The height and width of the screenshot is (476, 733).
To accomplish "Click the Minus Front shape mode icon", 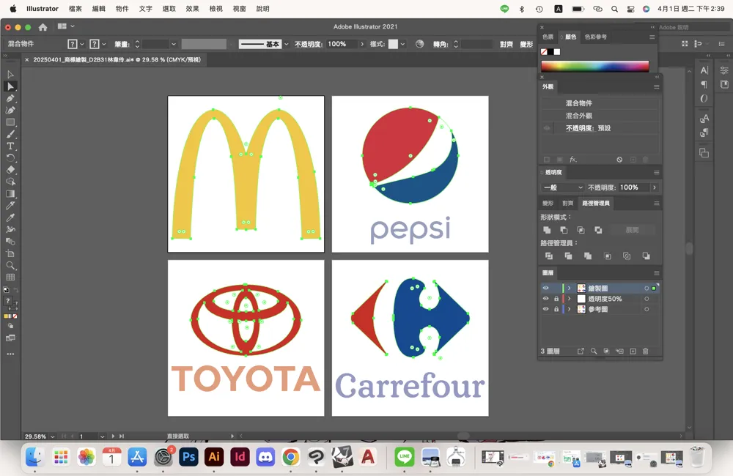I will (564, 230).
